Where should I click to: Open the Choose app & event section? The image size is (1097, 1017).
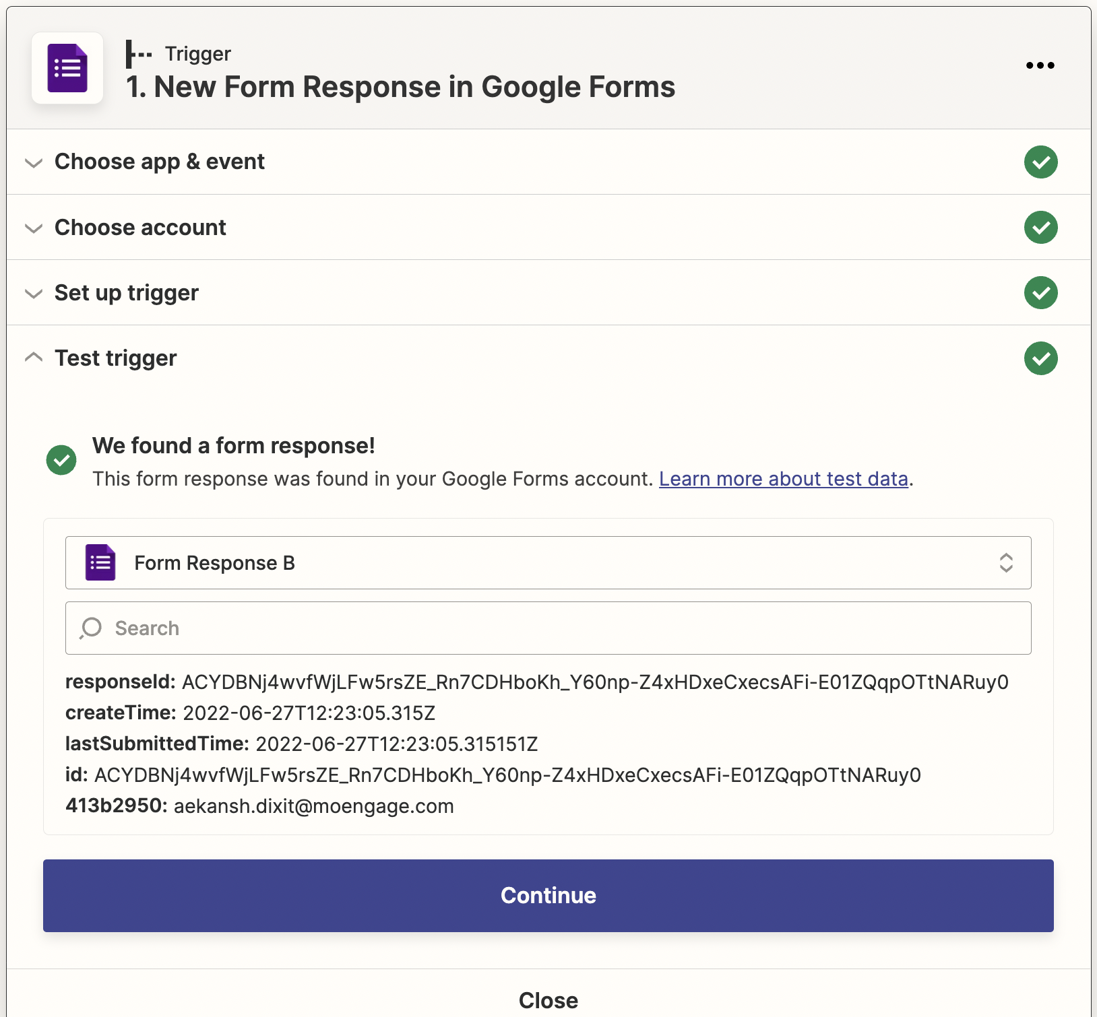tap(159, 162)
